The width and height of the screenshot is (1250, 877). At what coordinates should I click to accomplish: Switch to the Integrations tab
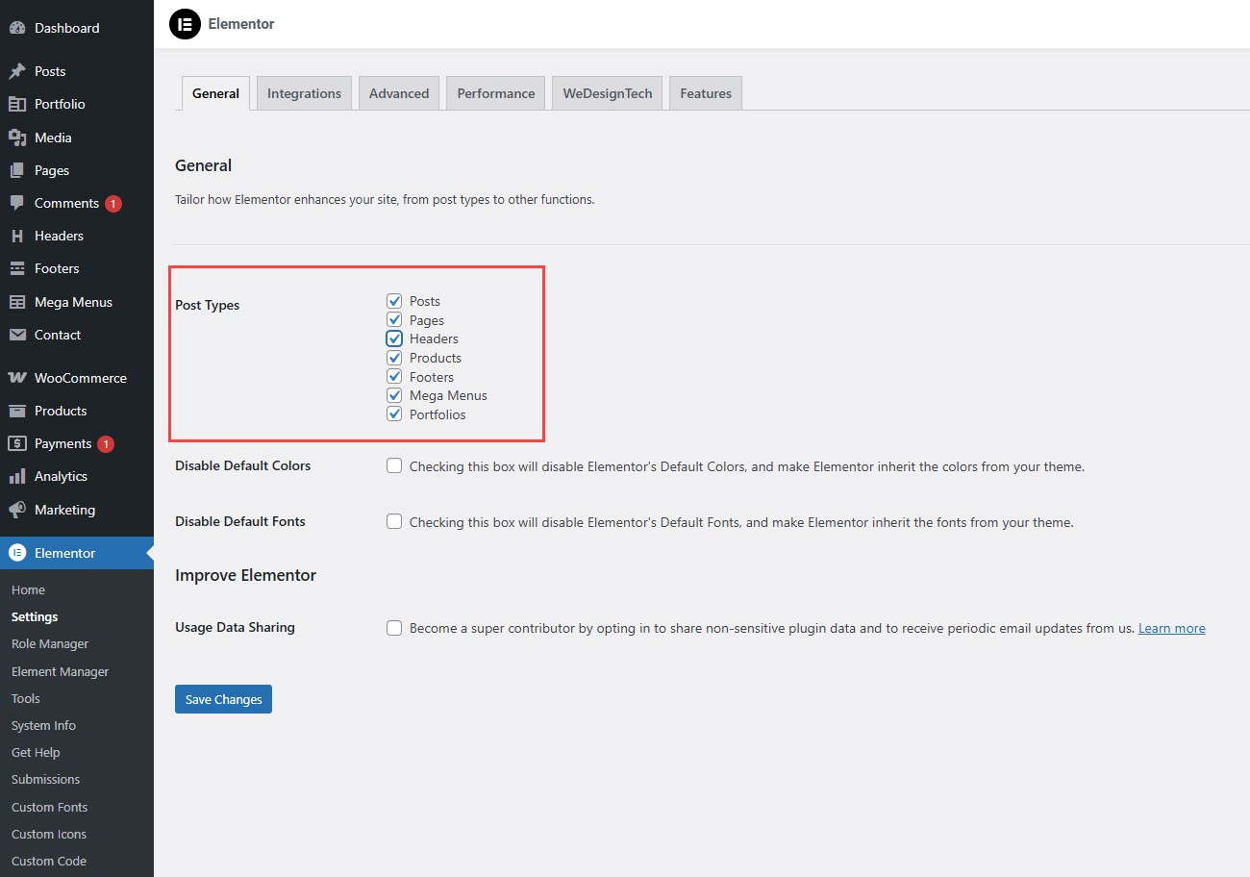pyautogui.click(x=304, y=93)
